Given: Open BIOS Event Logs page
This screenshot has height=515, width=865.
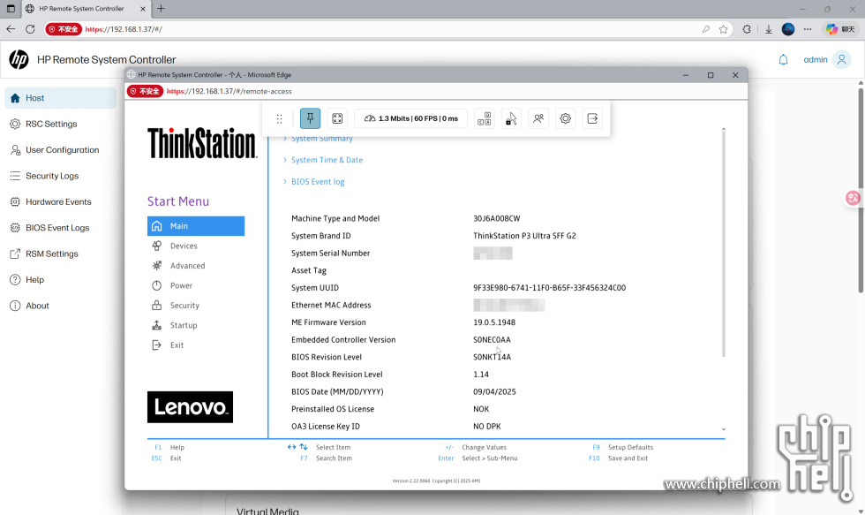Looking at the screenshot, I should point(57,228).
